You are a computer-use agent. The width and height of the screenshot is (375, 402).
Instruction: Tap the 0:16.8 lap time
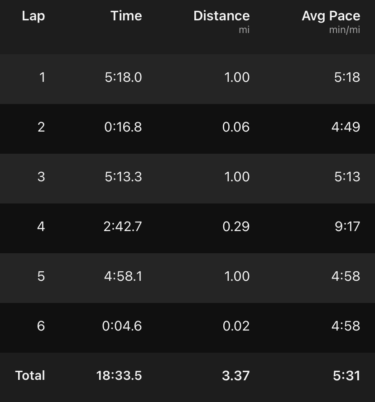(123, 127)
